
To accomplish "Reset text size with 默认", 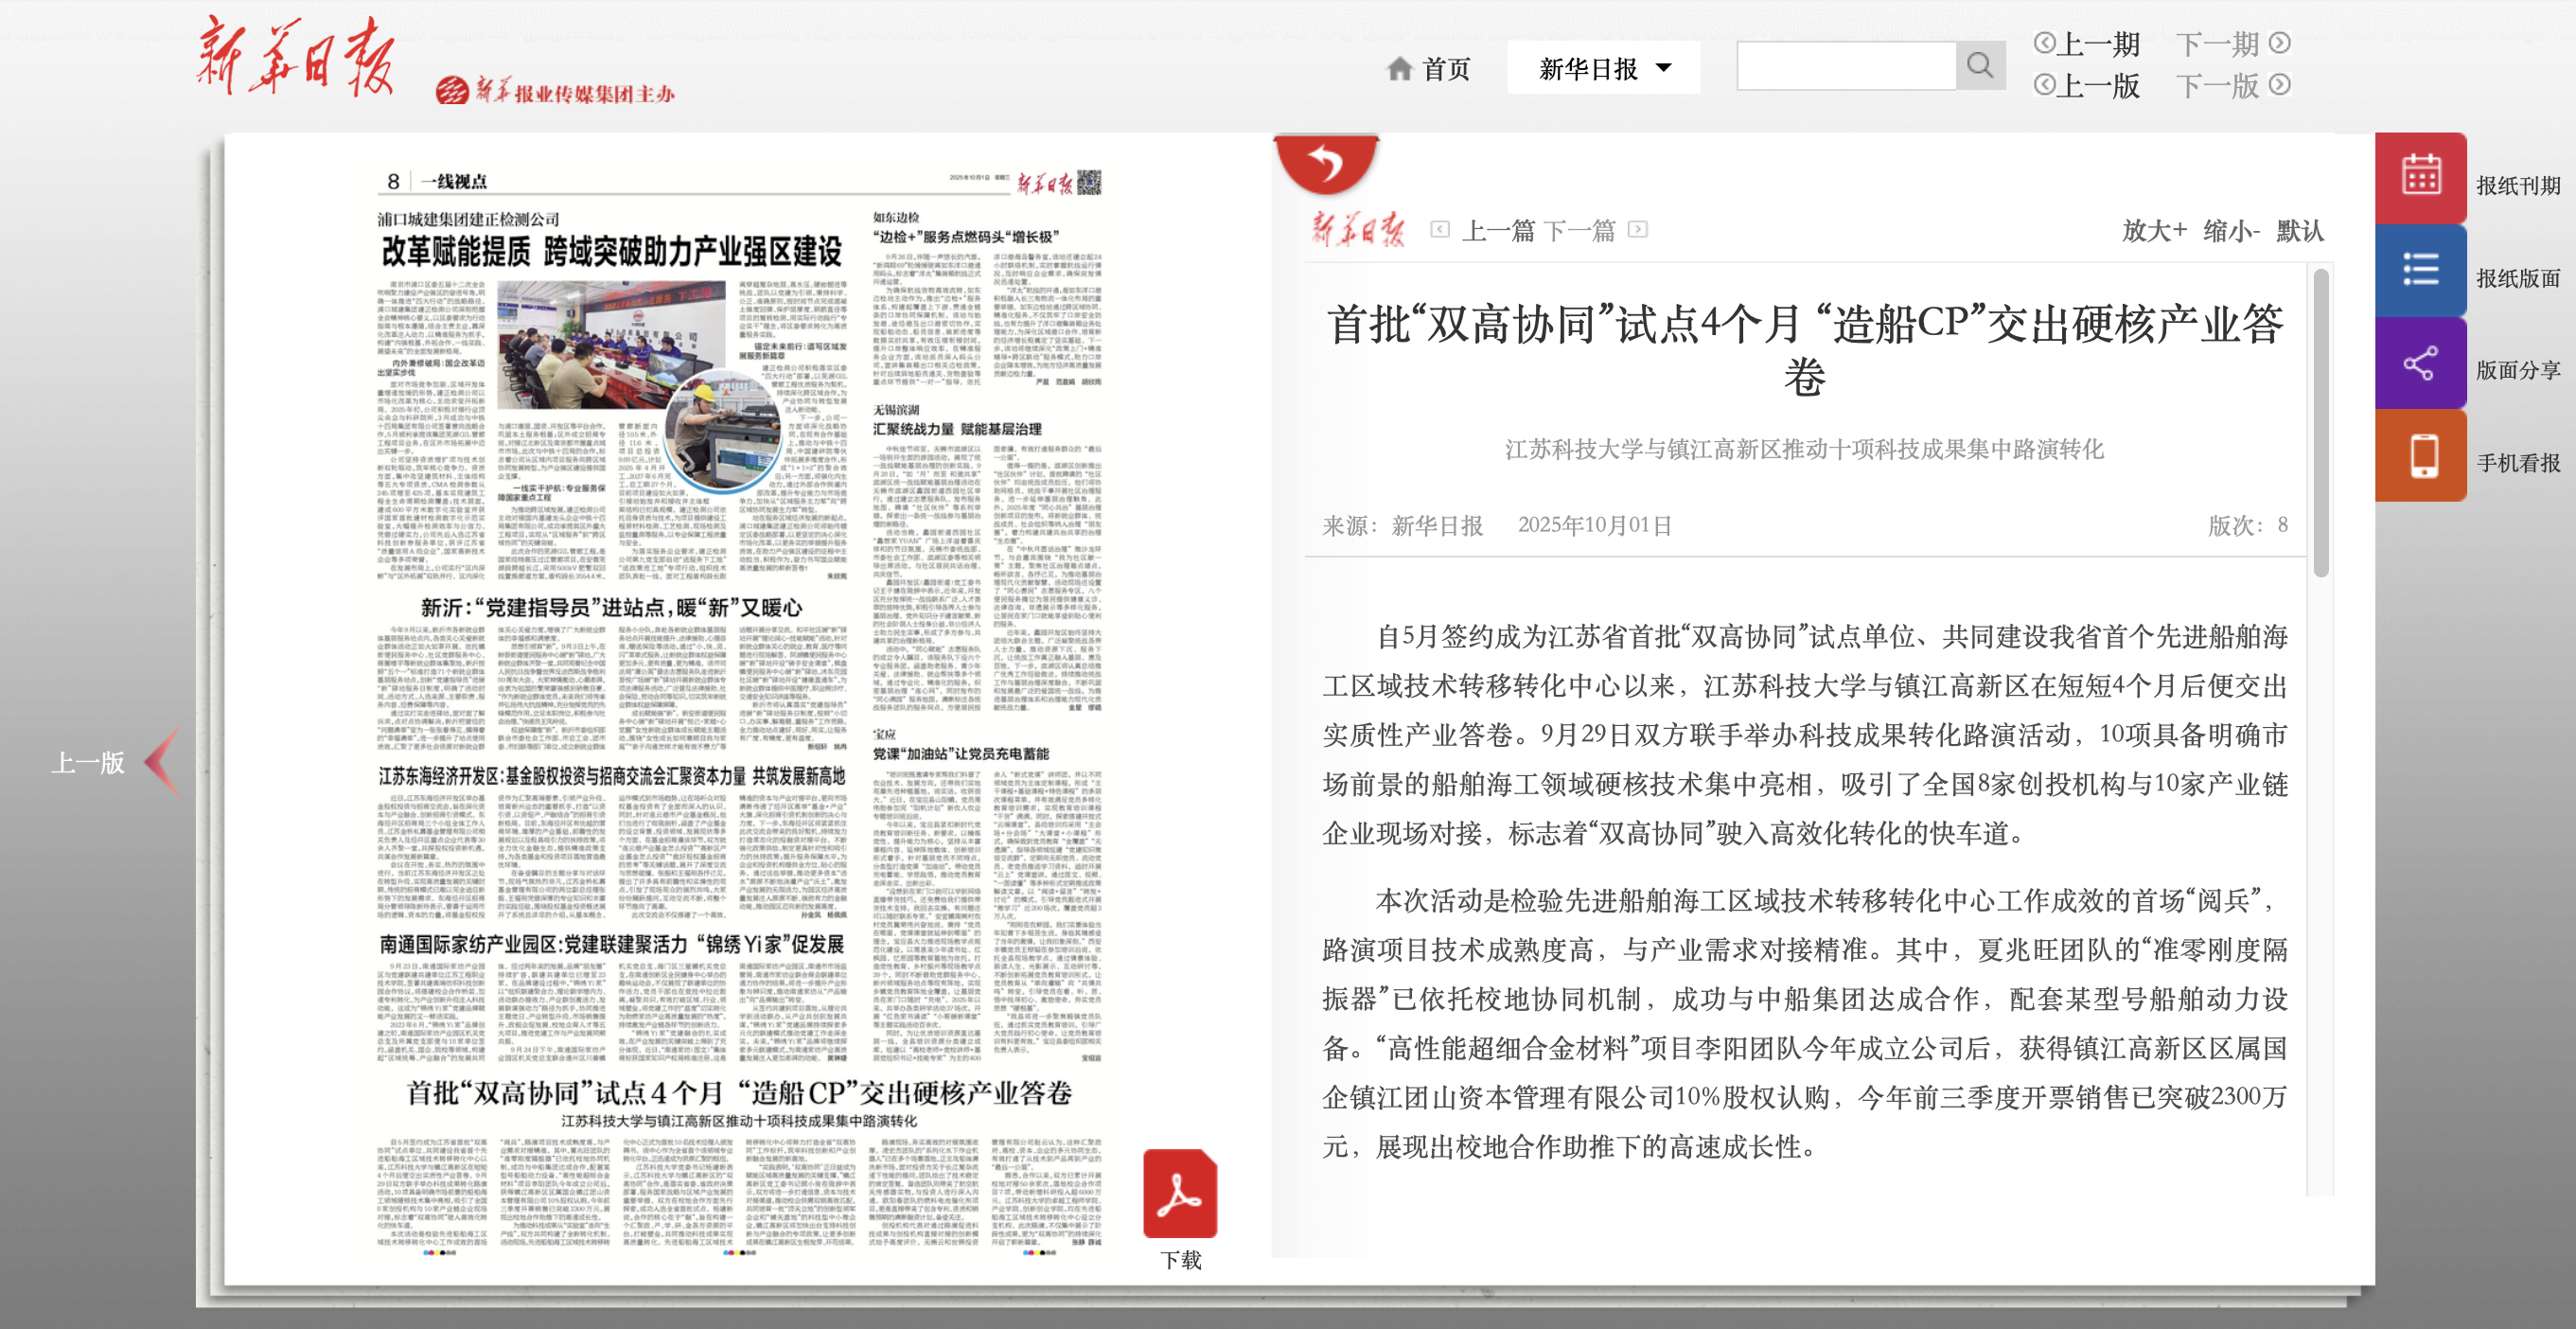I will 2299,231.
